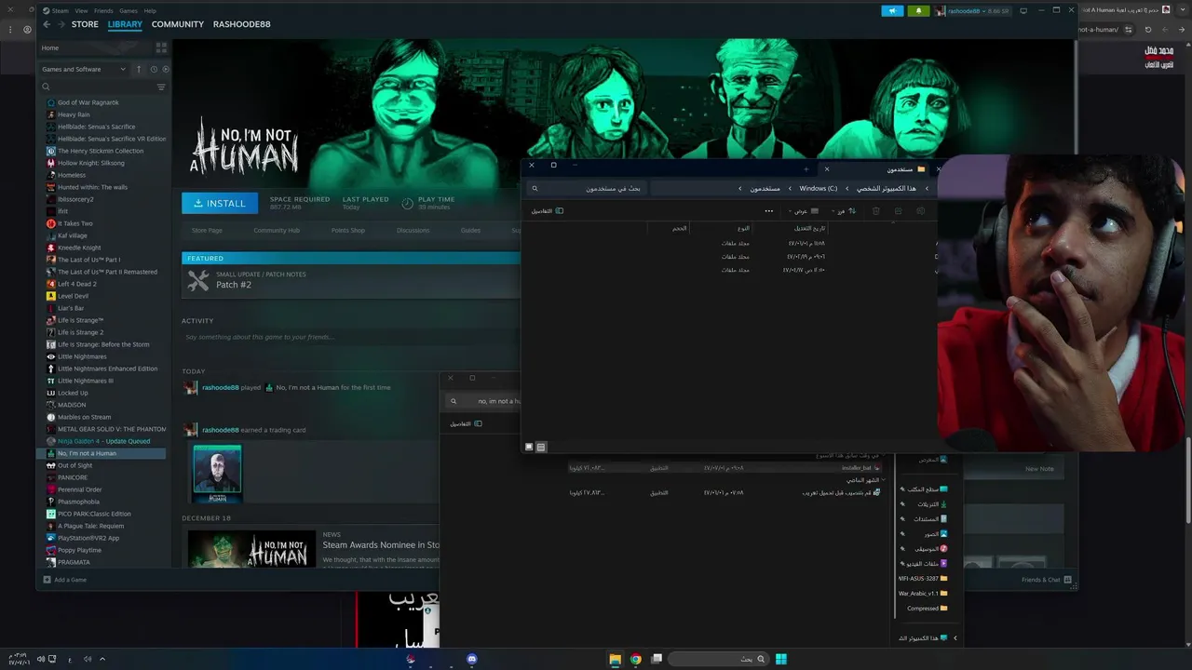
Task: Switch to the COMMUNITY tab in Steam
Action: pyautogui.click(x=178, y=24)
